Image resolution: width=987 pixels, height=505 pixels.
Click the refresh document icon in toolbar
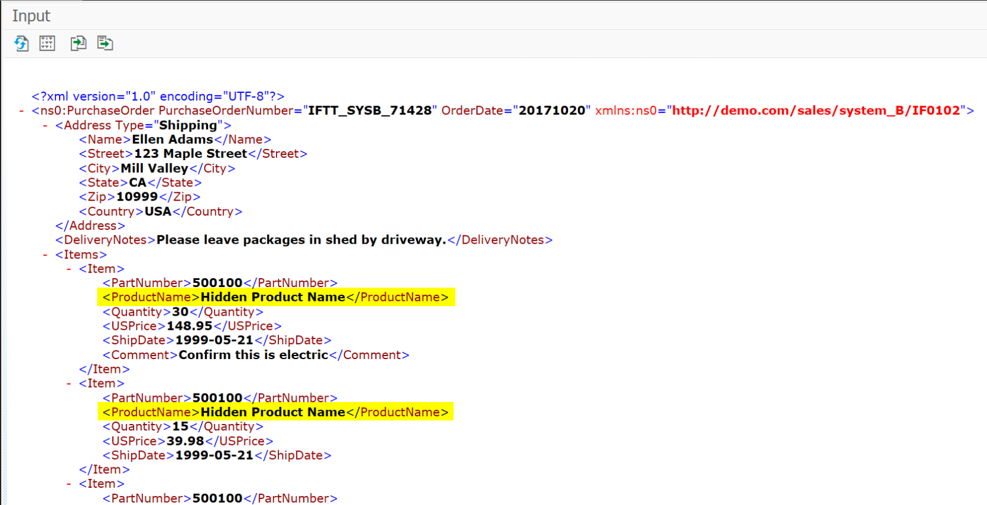[x=21, y=43]
